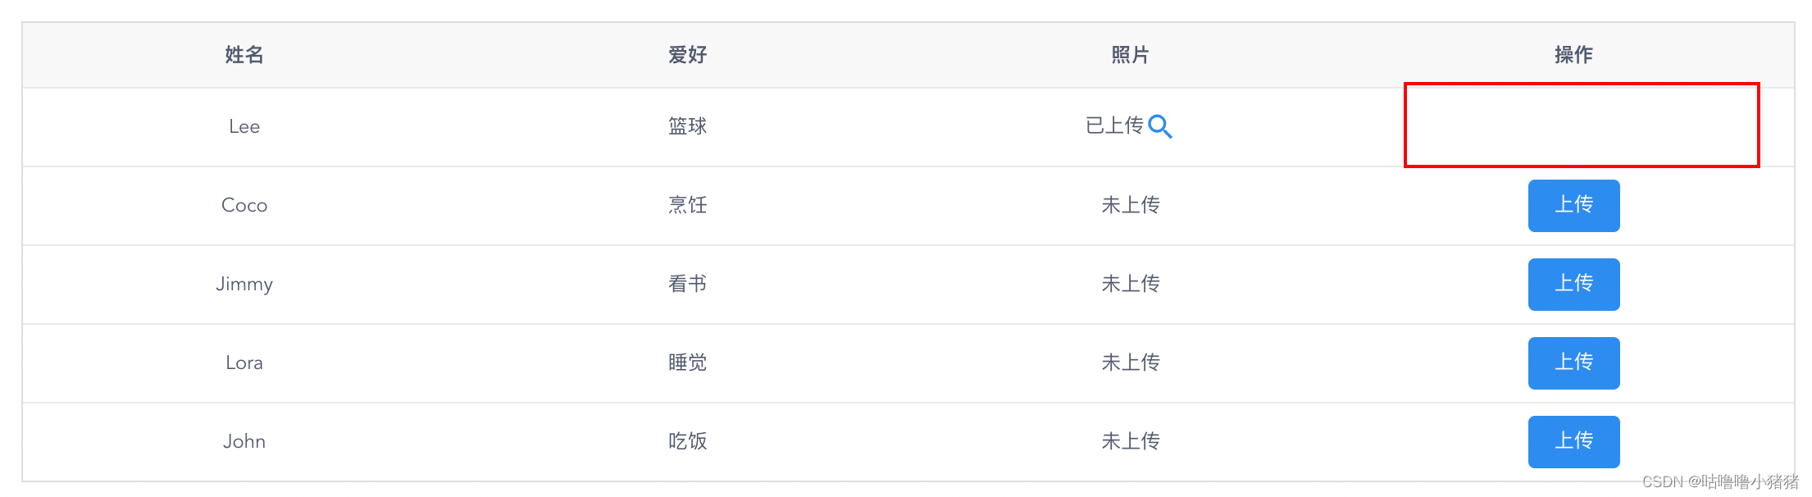Select the 姓名 column header
The width and height of the screenshot is (1812, 497).
[244, 54]
